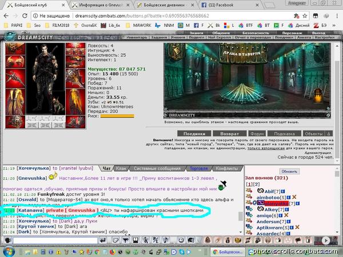Click the Поединки button below the location image
Screen dimensions: 343x257
194,134
